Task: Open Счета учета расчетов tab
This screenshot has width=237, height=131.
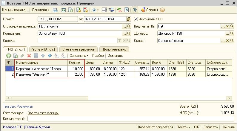Action: point(79,49)
